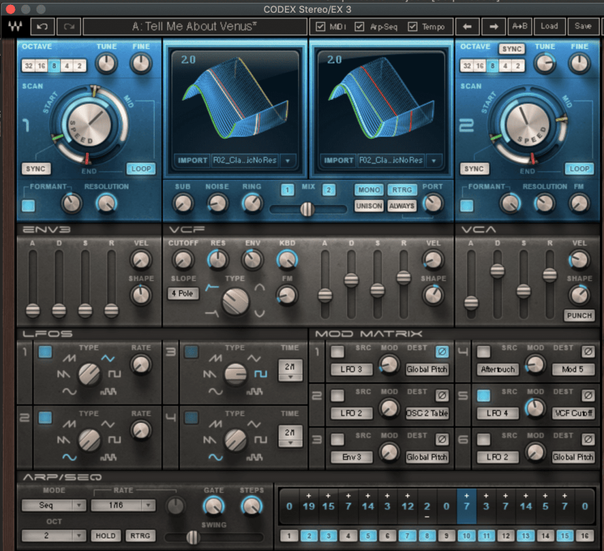604x551 pixels.
Task: Select oscillator 1 octave 16
Action: [41, 66]
